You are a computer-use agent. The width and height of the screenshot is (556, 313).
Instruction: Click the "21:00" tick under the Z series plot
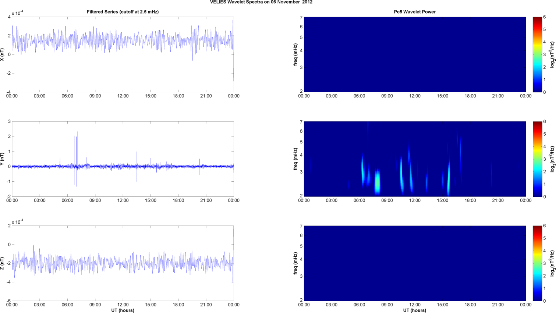[x=206, y=305]
